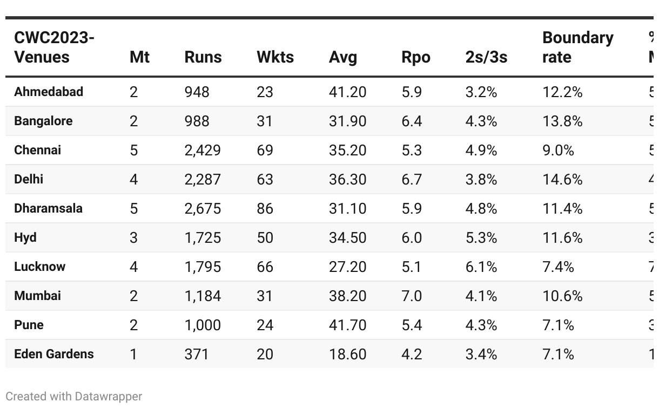Select the Mt column header
Screen dimensions: 659x409
[x=139, y=57]
